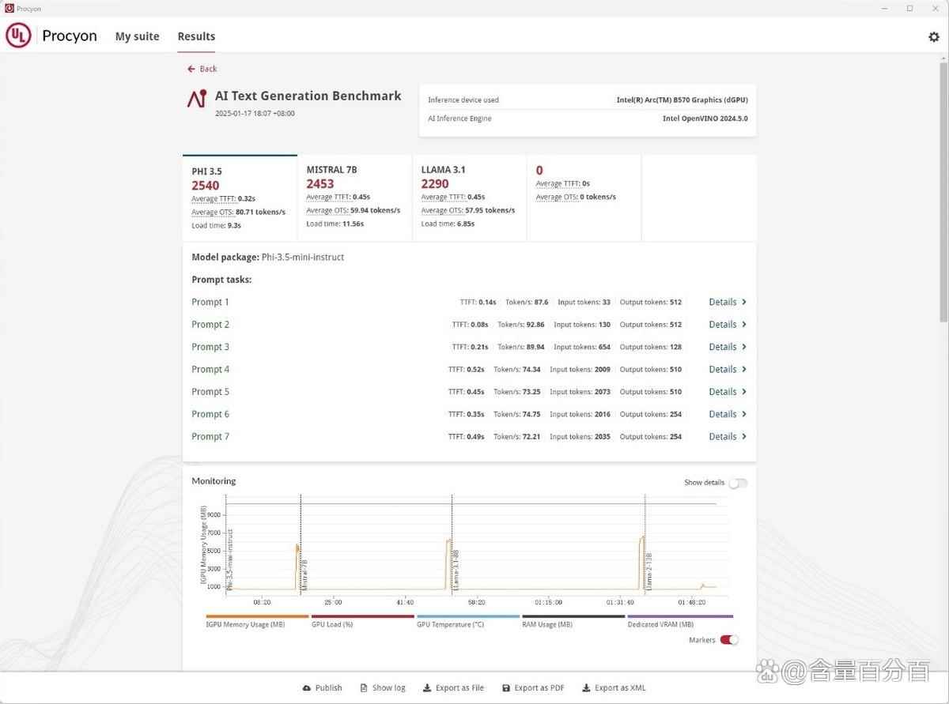Click the Show log document icon

[364, 687]
